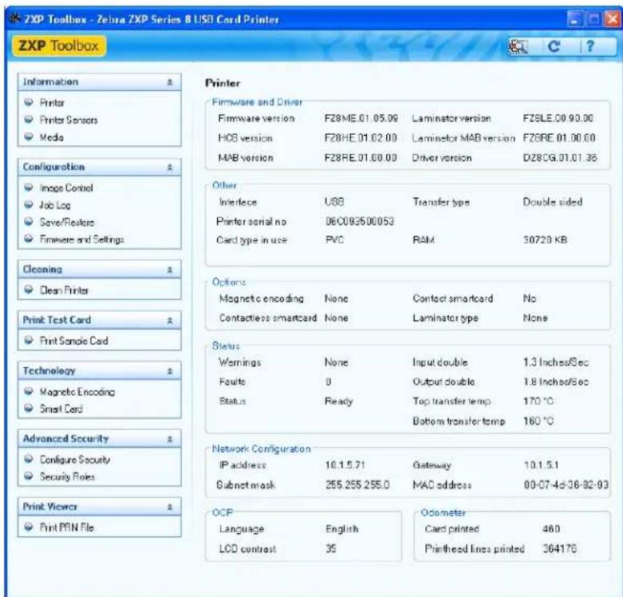Click the IP address value 10.1.5.71
The height and width of the screenshot is (597, 623).
(x=345, y=465)
